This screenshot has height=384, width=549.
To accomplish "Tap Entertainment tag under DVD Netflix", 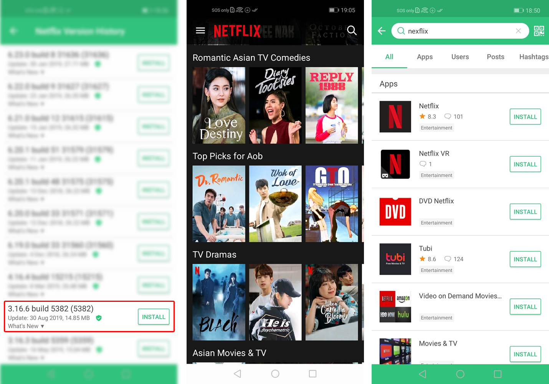I will click(x=437, y=223).
